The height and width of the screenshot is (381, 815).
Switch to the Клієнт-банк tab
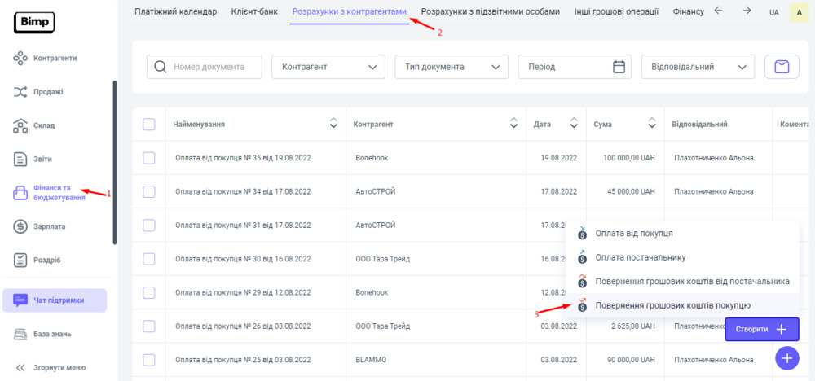[254, 11]
